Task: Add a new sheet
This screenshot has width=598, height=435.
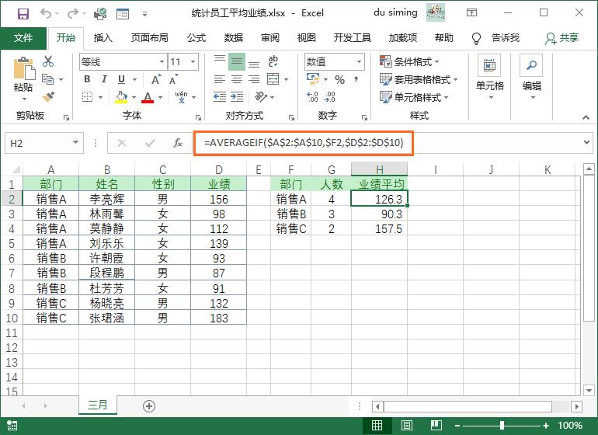Action: point(149,406)
